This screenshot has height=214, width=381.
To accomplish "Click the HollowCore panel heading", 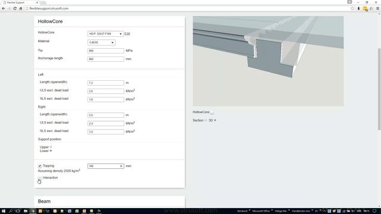I will [50, 21].
